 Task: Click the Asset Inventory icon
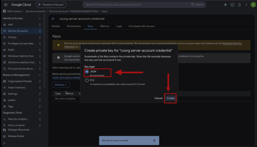[5, 88]
